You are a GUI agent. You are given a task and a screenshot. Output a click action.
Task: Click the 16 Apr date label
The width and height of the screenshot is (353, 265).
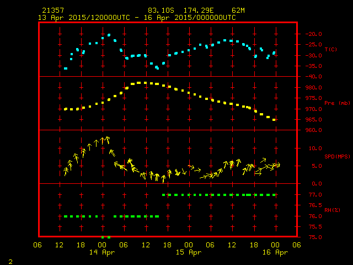coord(275,252)
